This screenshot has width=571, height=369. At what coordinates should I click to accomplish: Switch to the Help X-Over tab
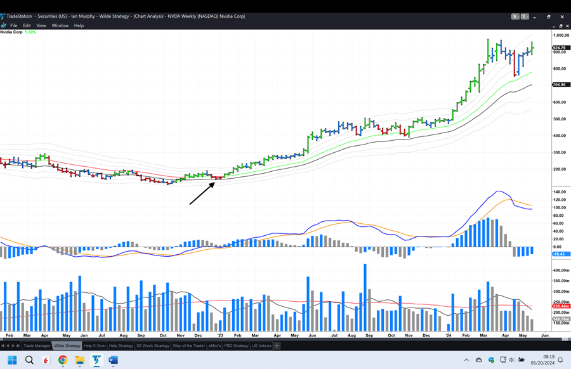pos(95,346)
